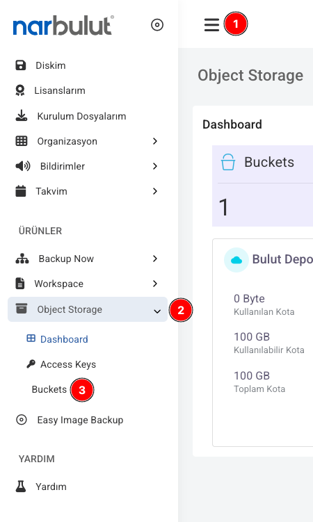Screen dimensions: 313x522
Task: Click the Buckets card title
Action: (x=269, y=162)
